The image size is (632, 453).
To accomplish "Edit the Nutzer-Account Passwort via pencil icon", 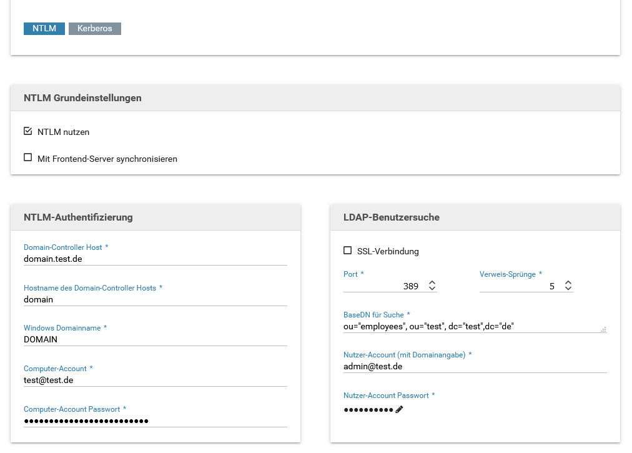I will click(x=400, y=409).
